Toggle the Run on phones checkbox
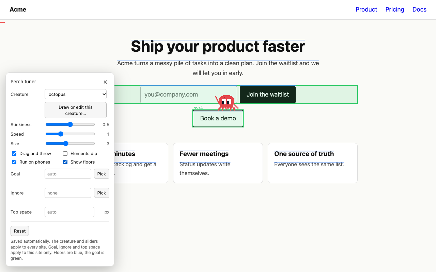 [14, 162]
